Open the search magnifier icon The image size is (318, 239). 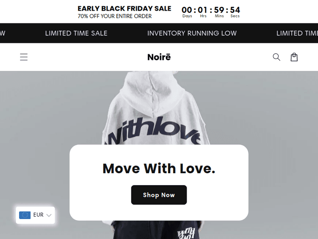276,57
